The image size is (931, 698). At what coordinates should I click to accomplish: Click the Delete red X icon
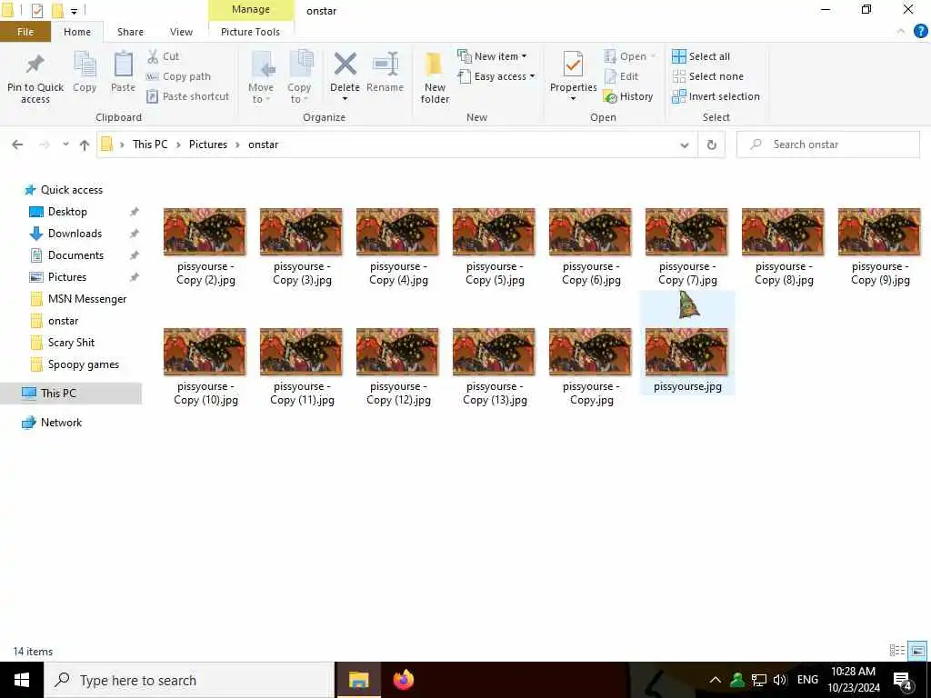click(x=345, y=65)
